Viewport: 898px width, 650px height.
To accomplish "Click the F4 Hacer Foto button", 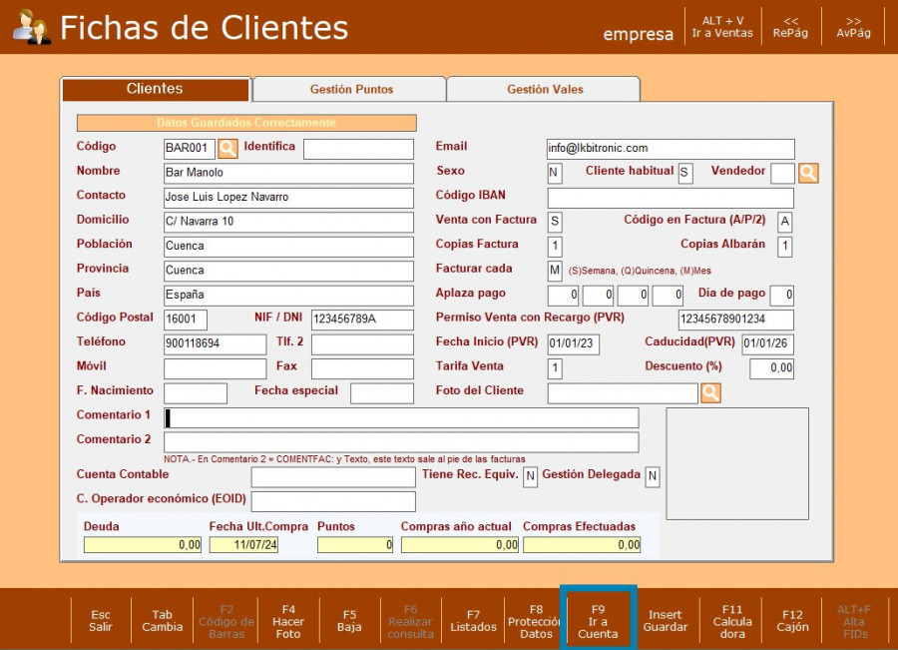I will tap(288, 621).
